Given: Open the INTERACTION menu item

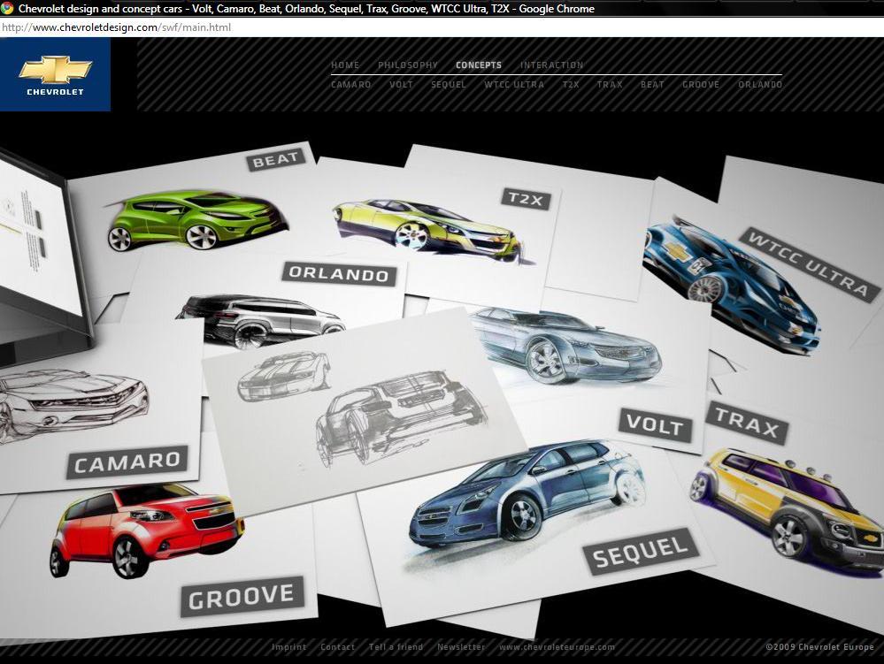Looking at the screenshot, I should coord(551,65).
